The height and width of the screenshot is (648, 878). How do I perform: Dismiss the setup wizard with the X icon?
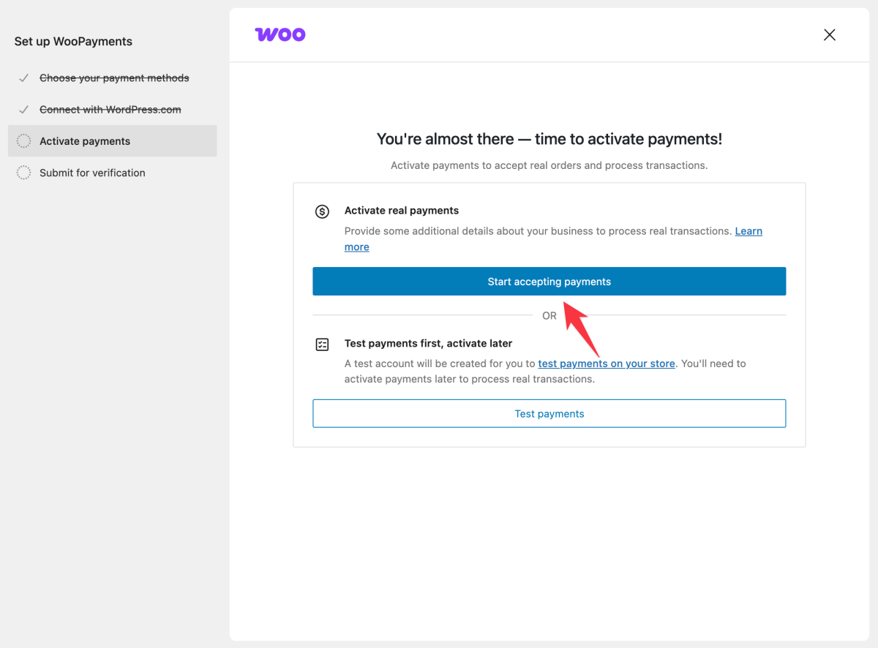click(x=829, y=34)
